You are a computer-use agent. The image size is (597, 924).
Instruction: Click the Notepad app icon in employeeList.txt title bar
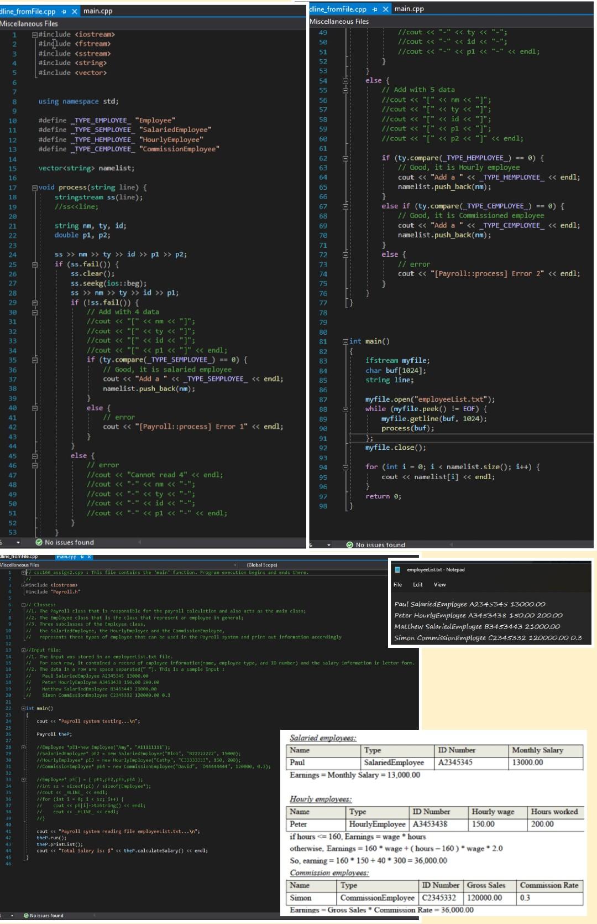397,569
